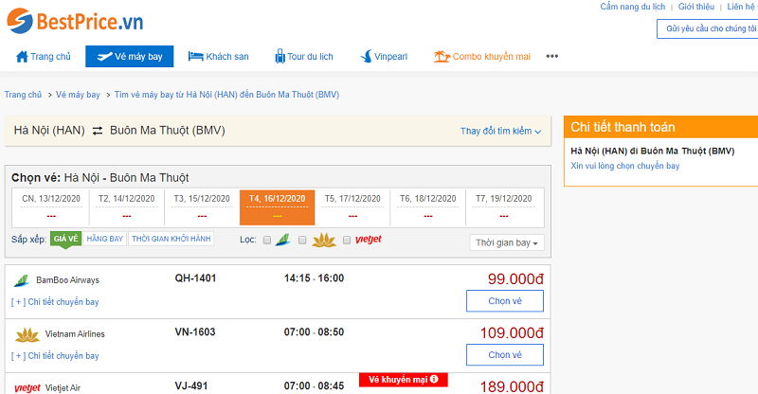Click Trang chủ in the breadcrumb
Viewport: 758px width, 394px height.
click(23, 95)
